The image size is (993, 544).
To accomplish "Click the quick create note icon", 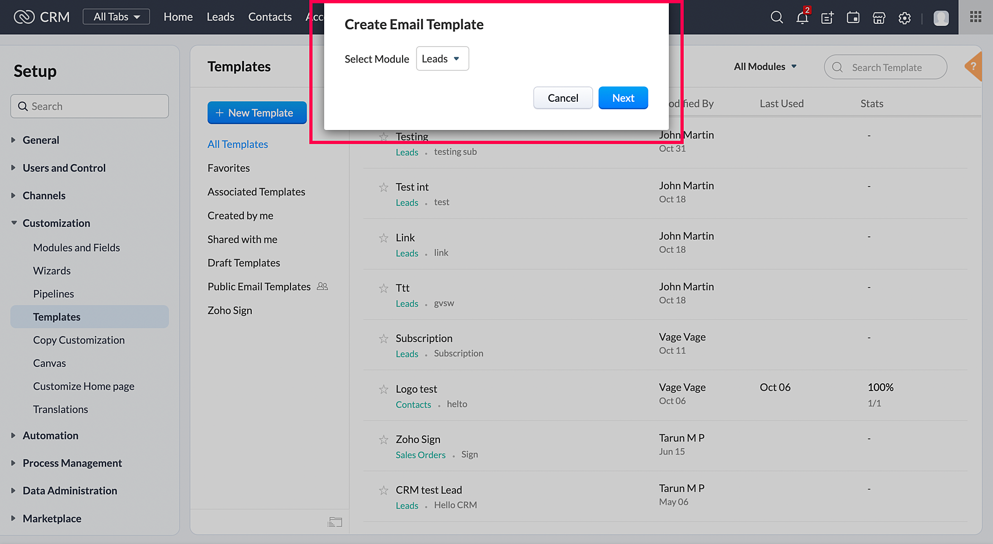I will tap(827, 18).
